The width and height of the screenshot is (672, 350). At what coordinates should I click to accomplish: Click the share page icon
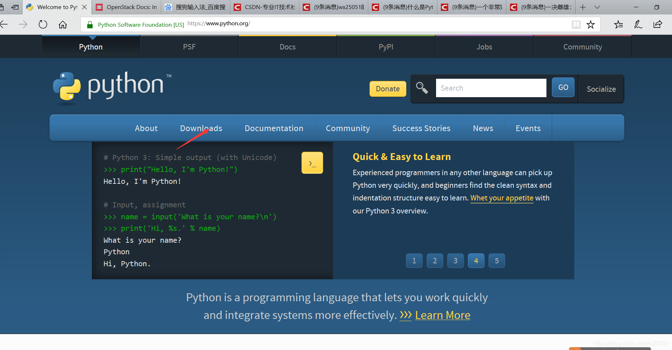point(658,24)
